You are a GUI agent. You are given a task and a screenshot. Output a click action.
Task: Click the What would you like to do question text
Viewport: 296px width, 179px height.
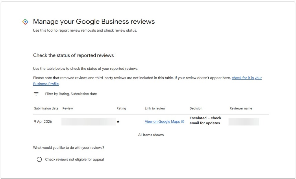[69, 148]
